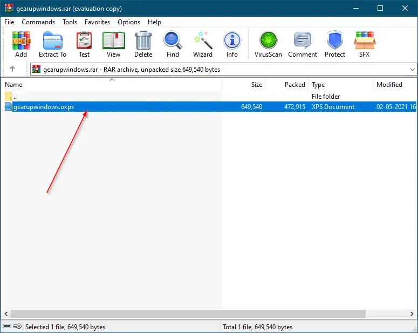Open the Tools menu
Viewport: 418px width, 333px height.
70,22
